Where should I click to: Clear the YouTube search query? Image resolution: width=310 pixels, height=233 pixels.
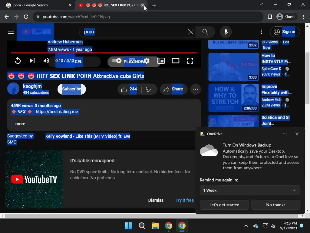191,32
